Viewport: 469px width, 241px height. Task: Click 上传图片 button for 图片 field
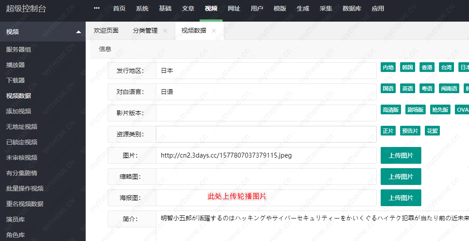(x=401, y=155)
